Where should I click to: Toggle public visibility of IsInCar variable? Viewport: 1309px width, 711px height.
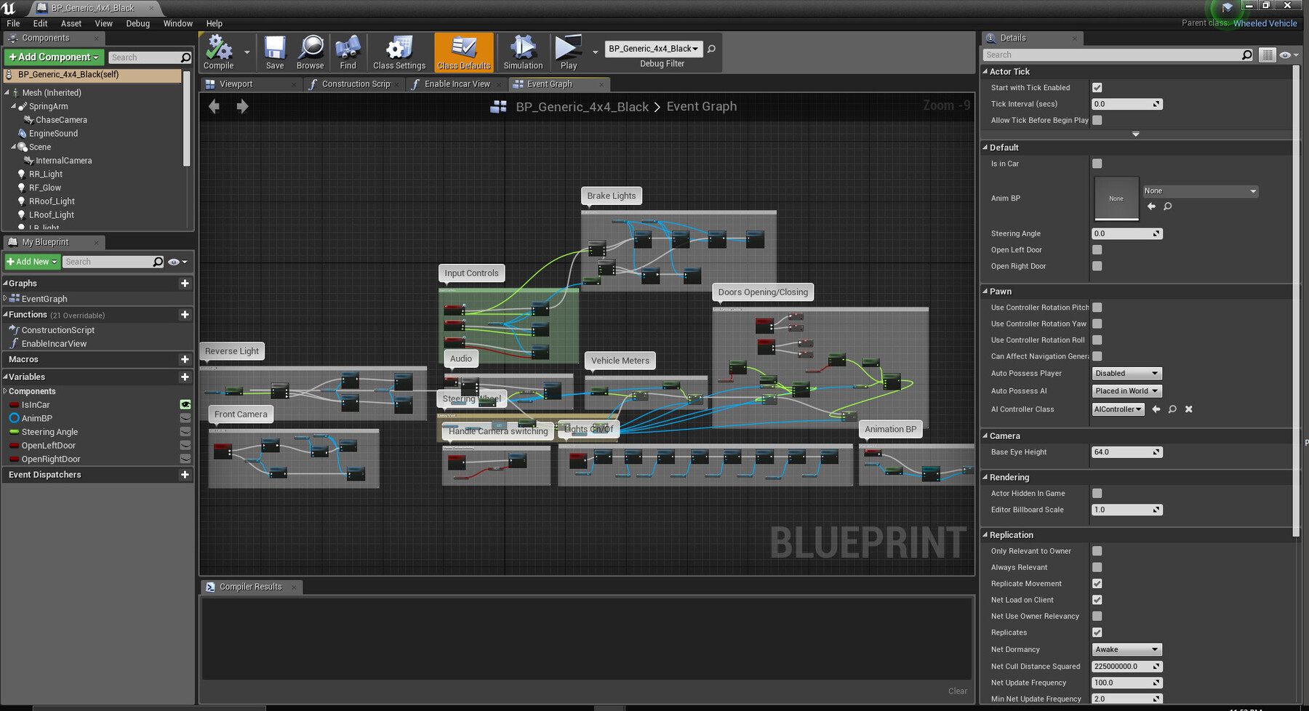185,404
